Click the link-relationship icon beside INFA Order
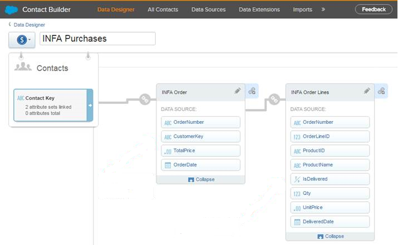Screen dimensions: 398x245 [252, 91]
